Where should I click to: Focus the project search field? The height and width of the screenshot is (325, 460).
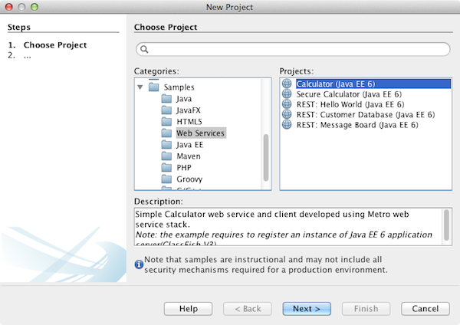tap(291, 50)
